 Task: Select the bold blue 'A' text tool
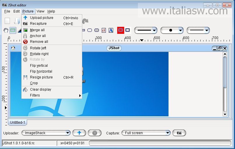click(111, 30)
